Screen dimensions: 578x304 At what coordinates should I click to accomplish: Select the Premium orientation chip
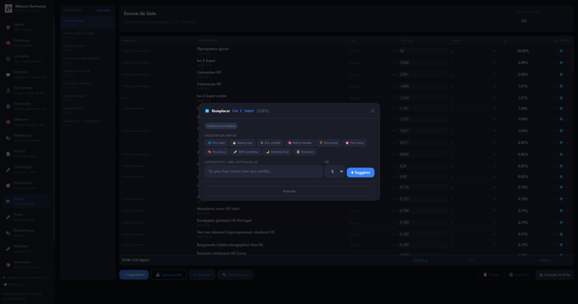click(x=305, y=152)
